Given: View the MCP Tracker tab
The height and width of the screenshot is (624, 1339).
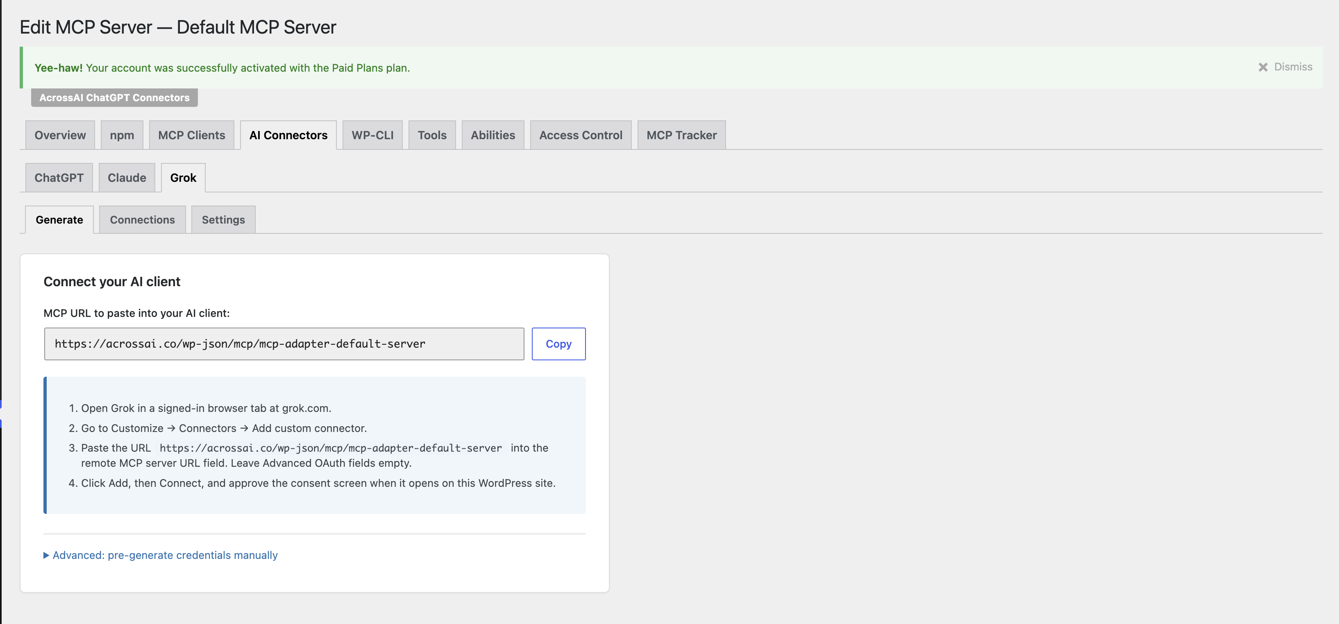Looking at the screenshot, I should coord(681,135).
